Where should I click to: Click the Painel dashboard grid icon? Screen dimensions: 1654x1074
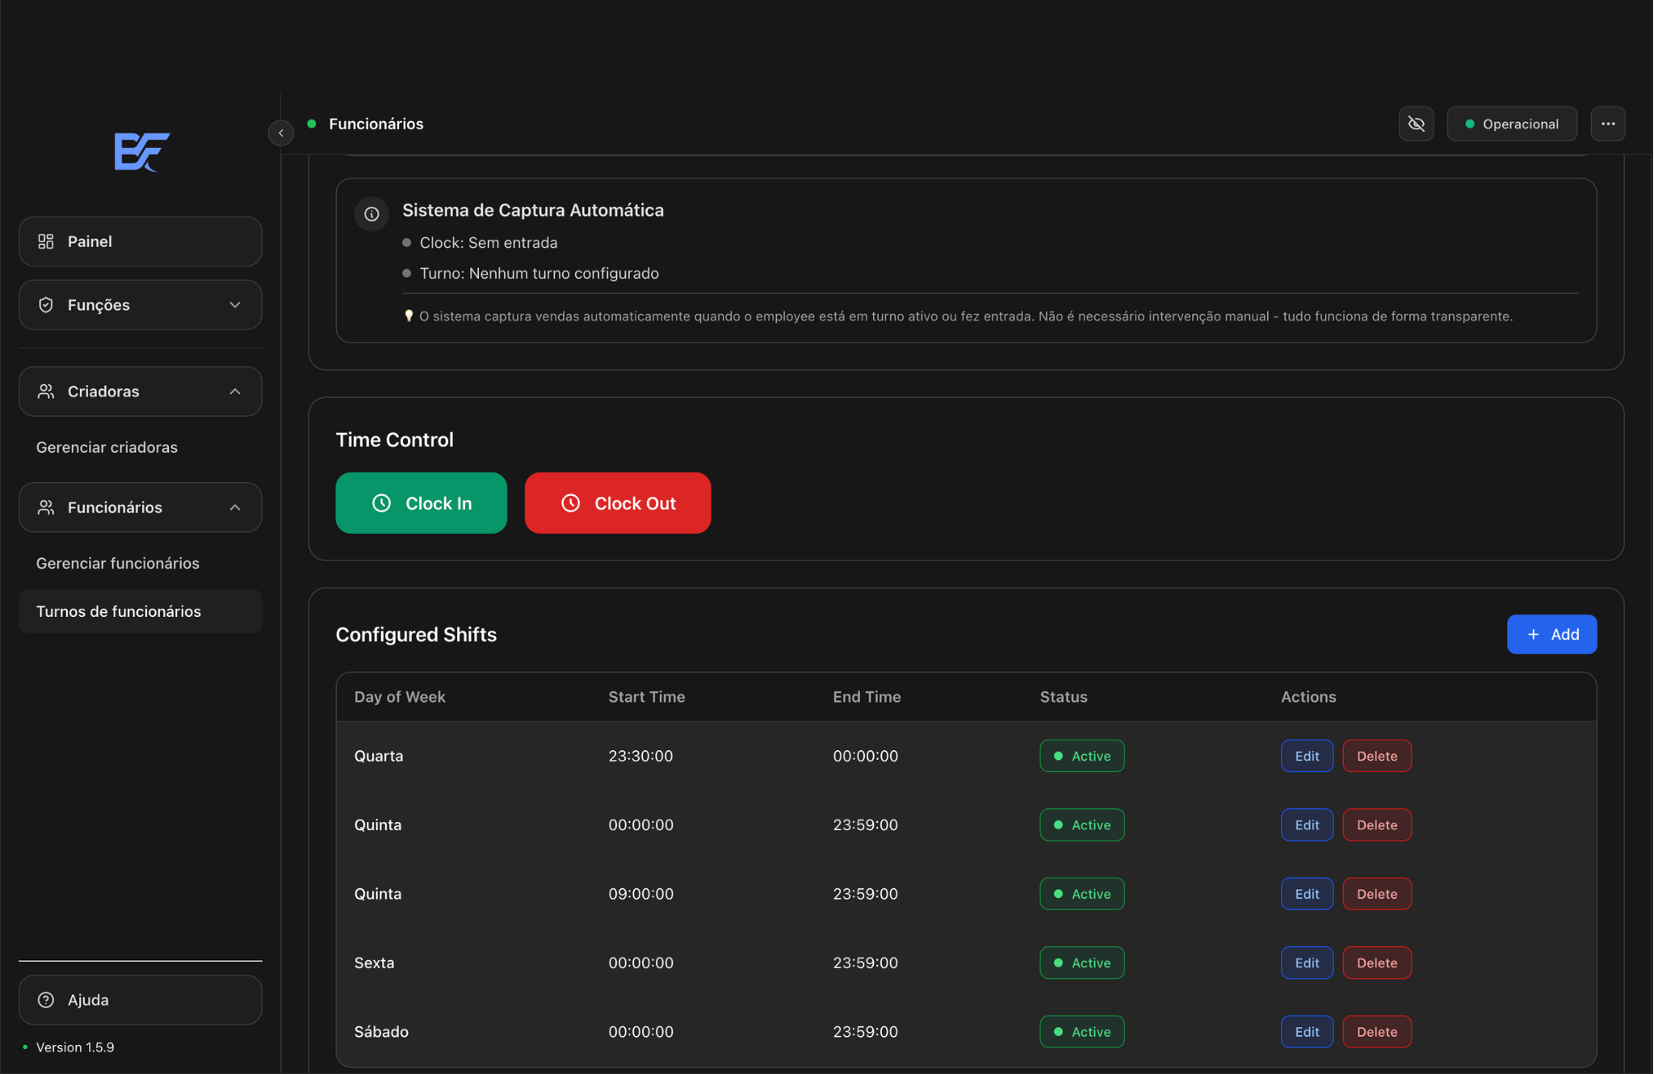tap(46, 241)
